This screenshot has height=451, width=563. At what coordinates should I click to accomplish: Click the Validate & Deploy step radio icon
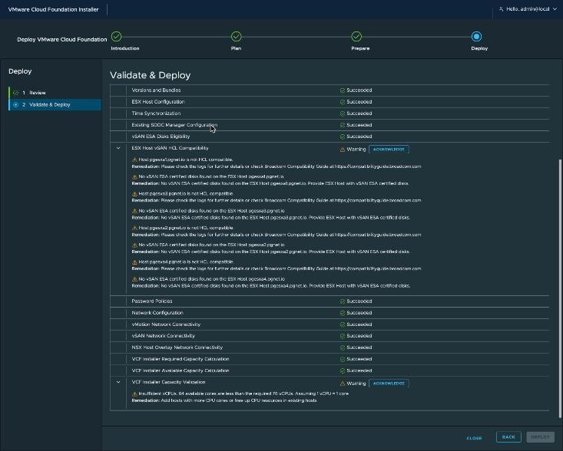15,104
